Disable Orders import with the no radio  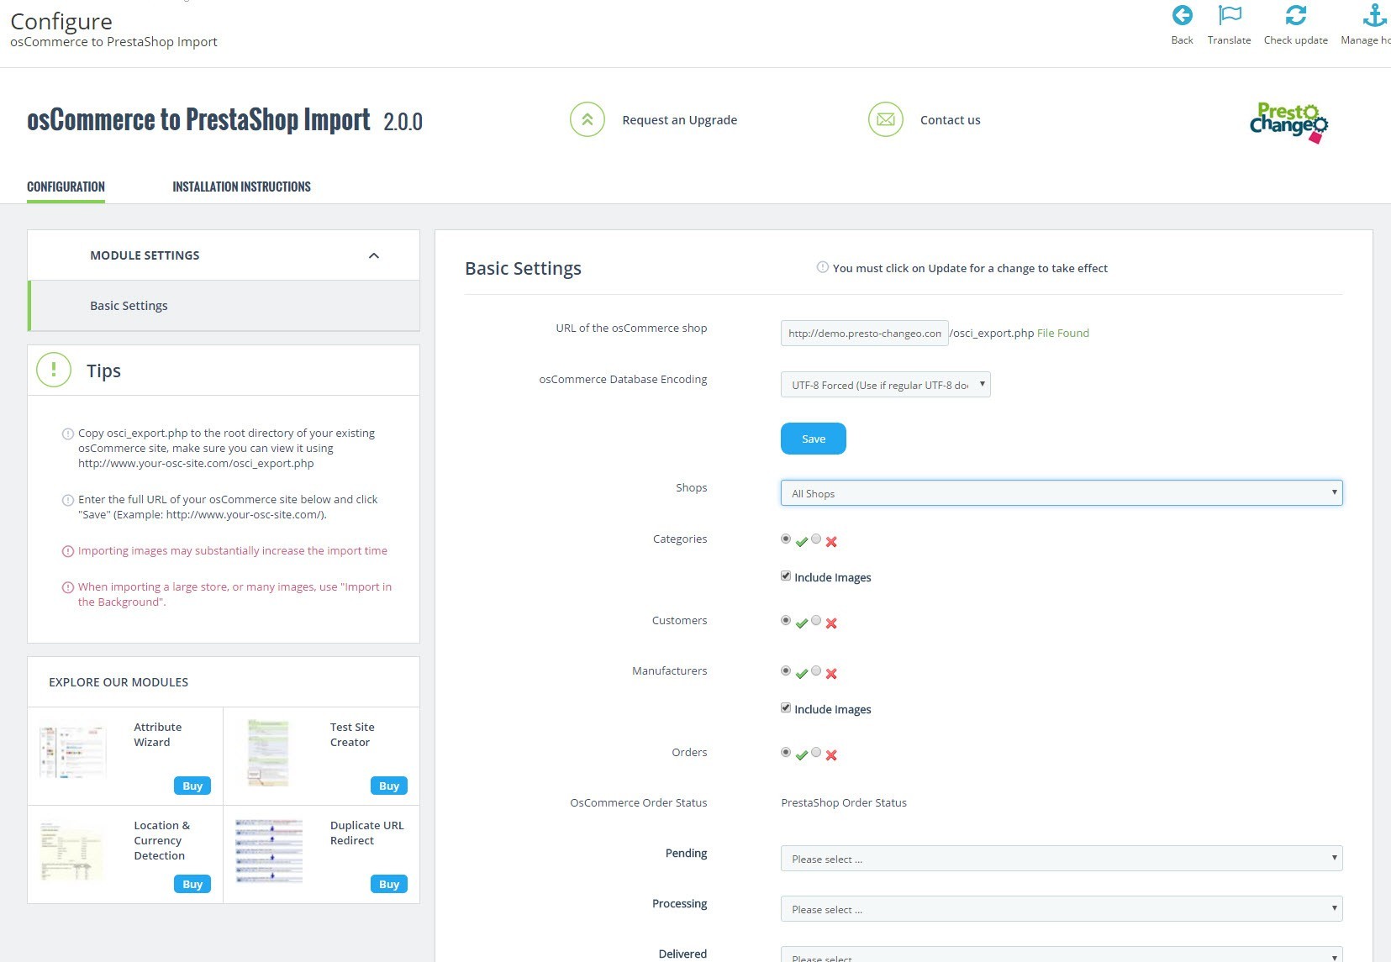pyautogui.click(x=816, y=752)
